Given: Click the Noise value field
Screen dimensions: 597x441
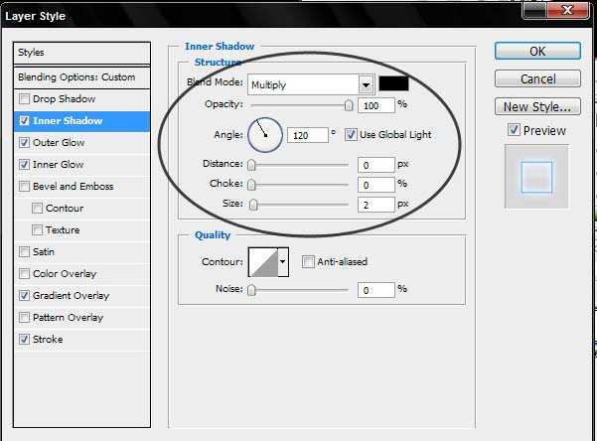Looking at the screenshot, I should (x=376, y=290).
